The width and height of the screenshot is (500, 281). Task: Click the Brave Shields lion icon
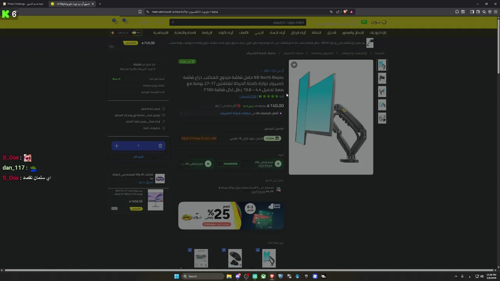(x=345, y=12)
